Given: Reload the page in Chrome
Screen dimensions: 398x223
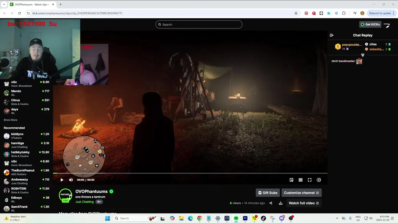Looking at the screenshot, I should tap(19, 13).
